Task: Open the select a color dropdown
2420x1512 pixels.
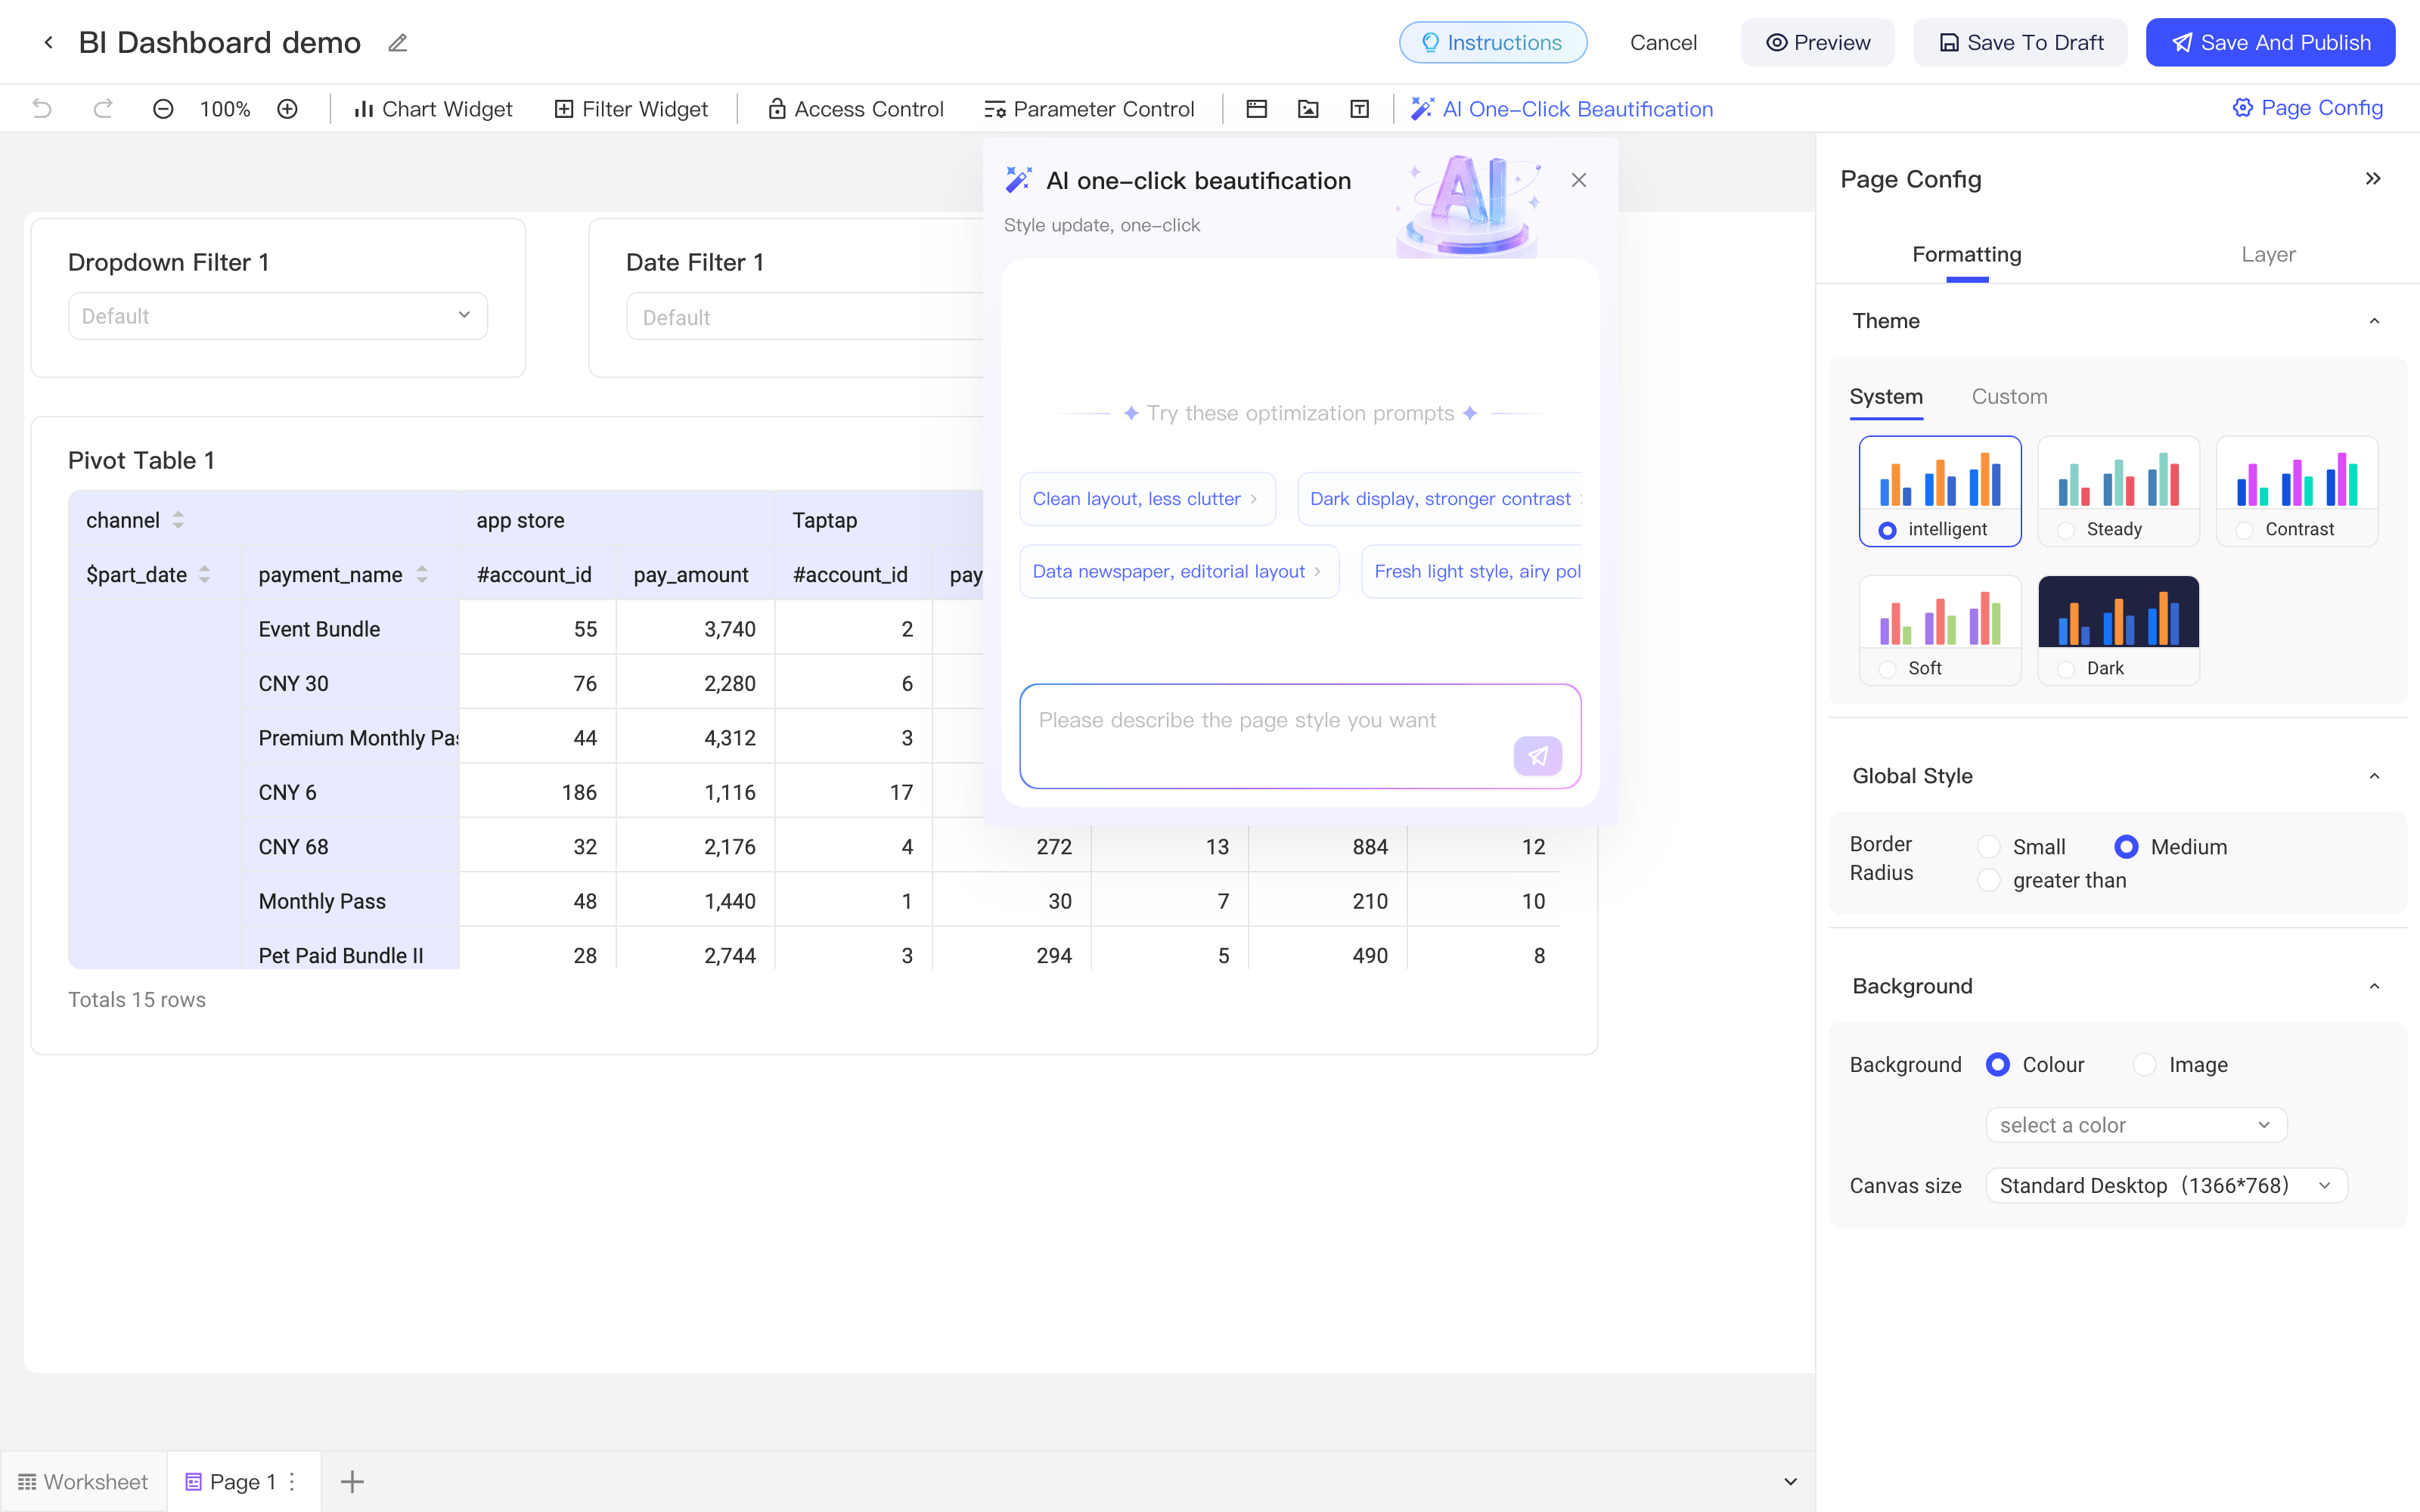Action: tap(2136, 1125)
